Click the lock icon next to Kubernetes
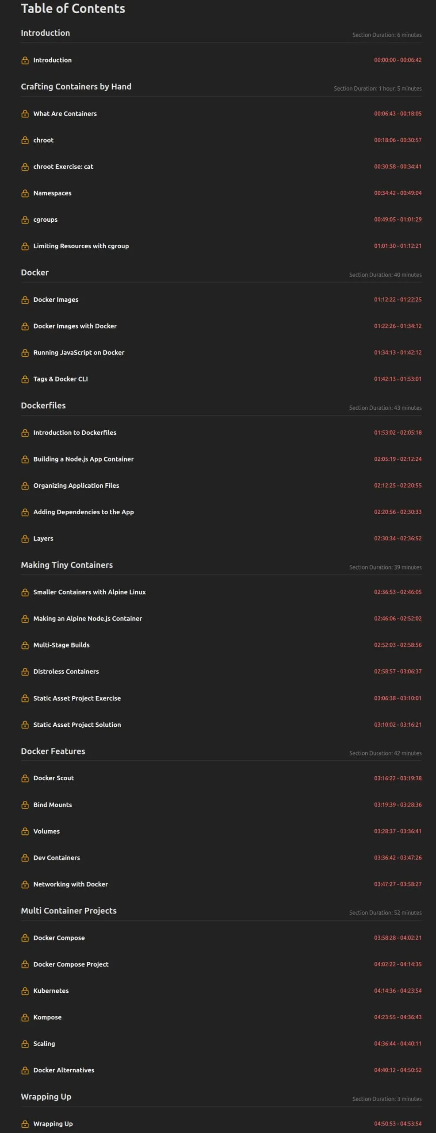This screenshot has height=1133, width=436. coord(25,991)
